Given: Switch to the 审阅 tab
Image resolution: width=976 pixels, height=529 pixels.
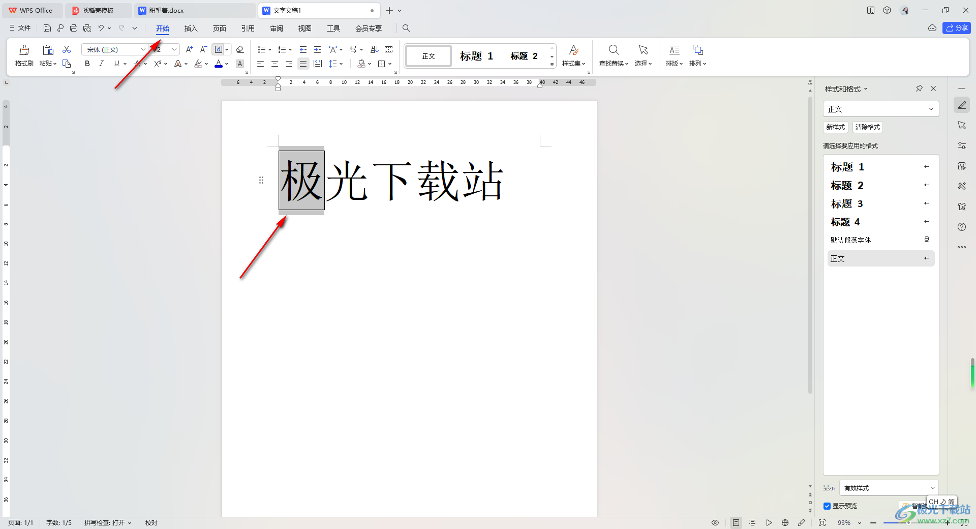Looking at the screenshot, I should pos(276,28).
